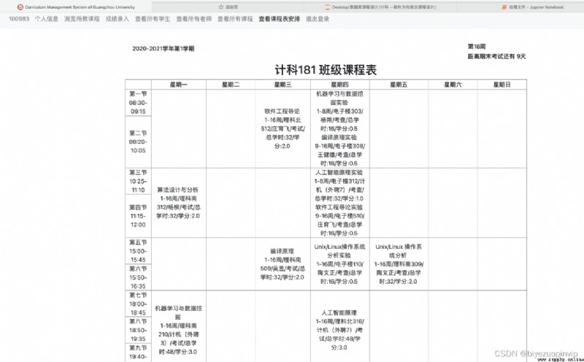Go to 成绩录入 page
The width and height of the screenshot is (584, 362).
[x=118, y=19]
